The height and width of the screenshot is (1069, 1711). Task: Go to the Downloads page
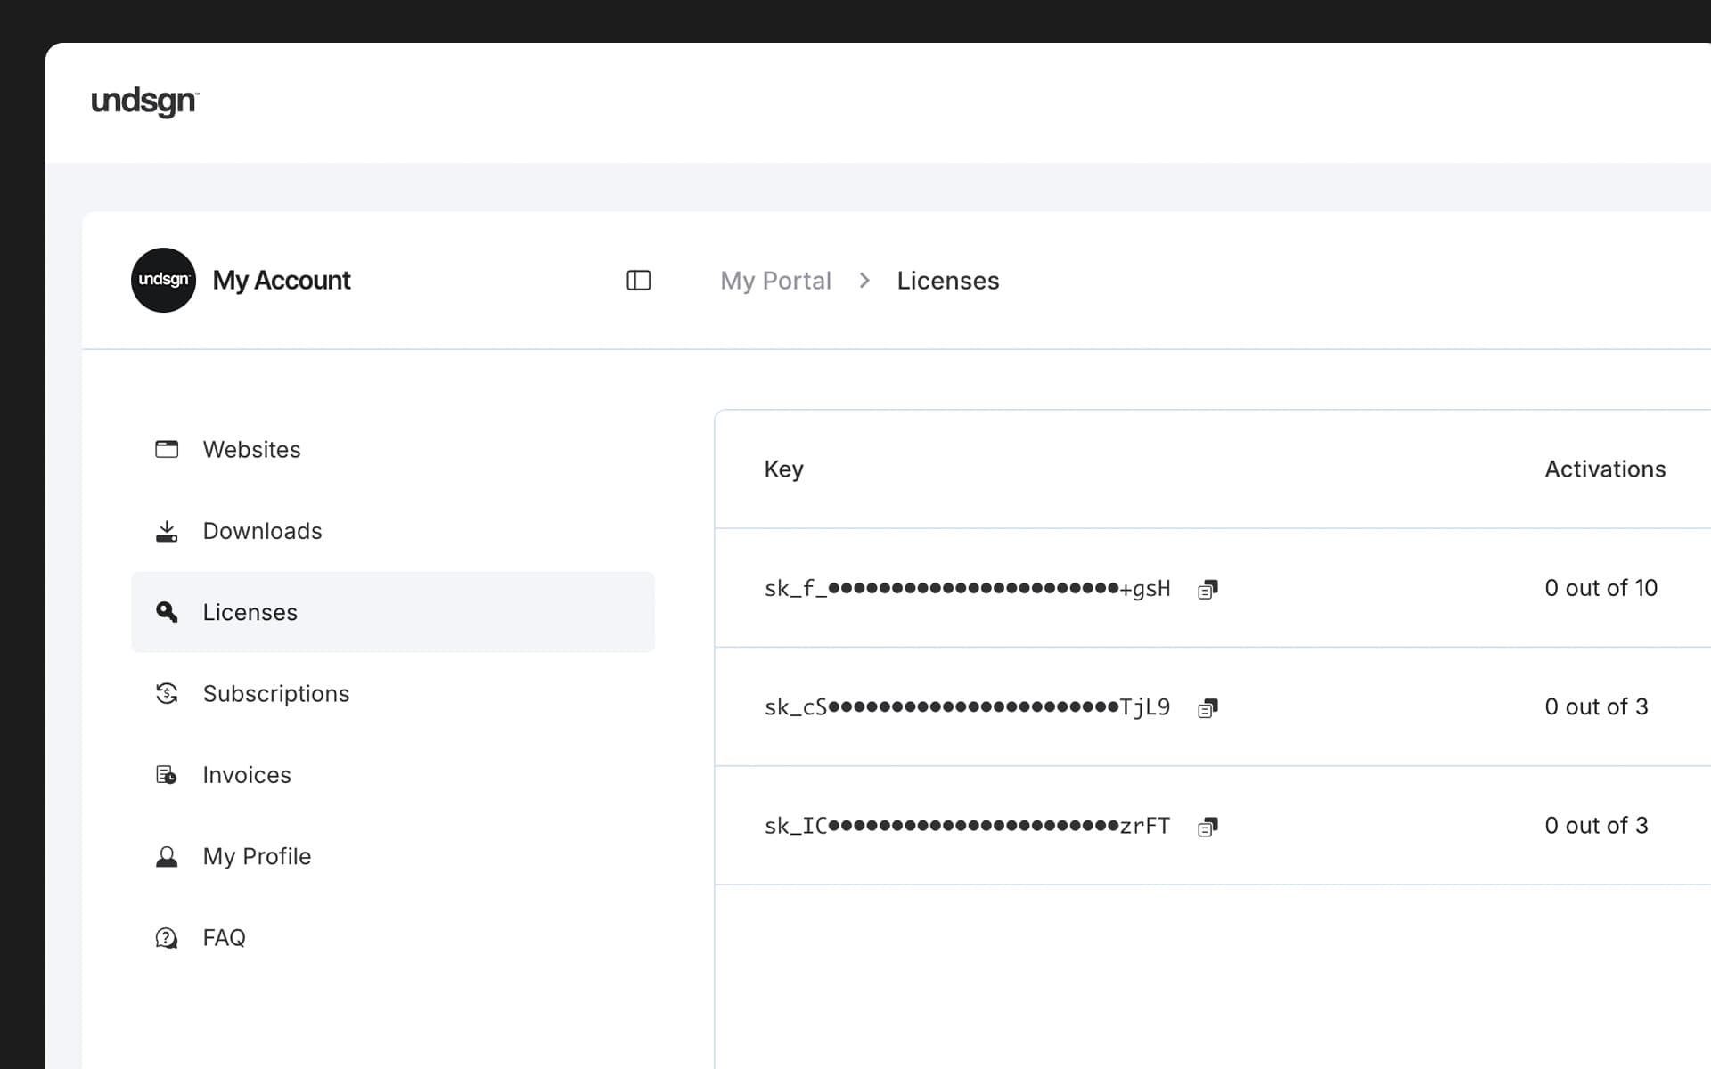tap(393, 531)
